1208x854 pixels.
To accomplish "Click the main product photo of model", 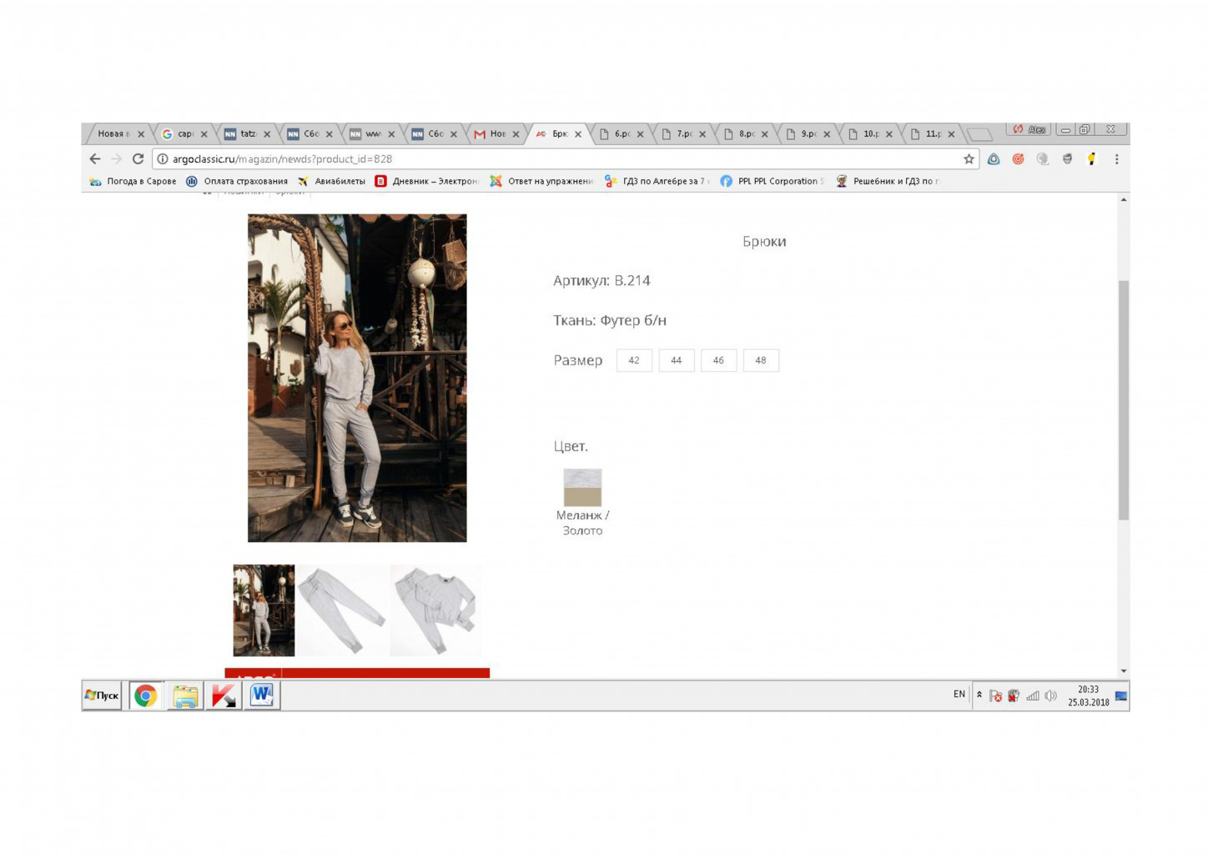I will (x=357, y=378).
